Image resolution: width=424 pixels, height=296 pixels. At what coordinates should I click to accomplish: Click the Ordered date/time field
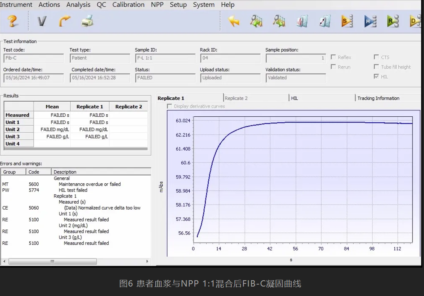[34, 78]
